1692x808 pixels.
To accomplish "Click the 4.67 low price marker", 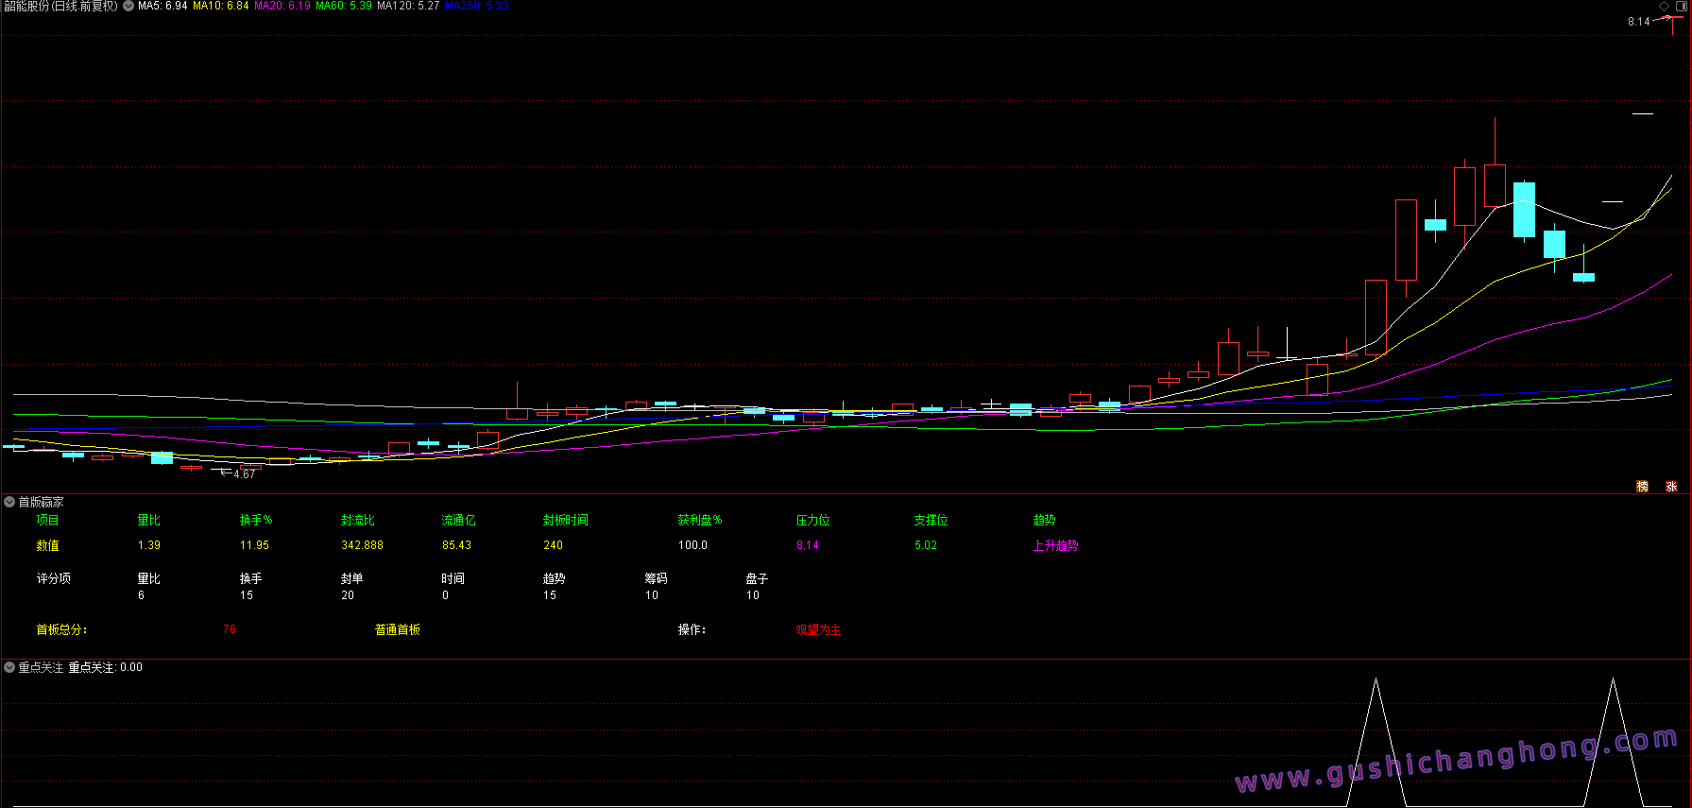I will [244, 474].
